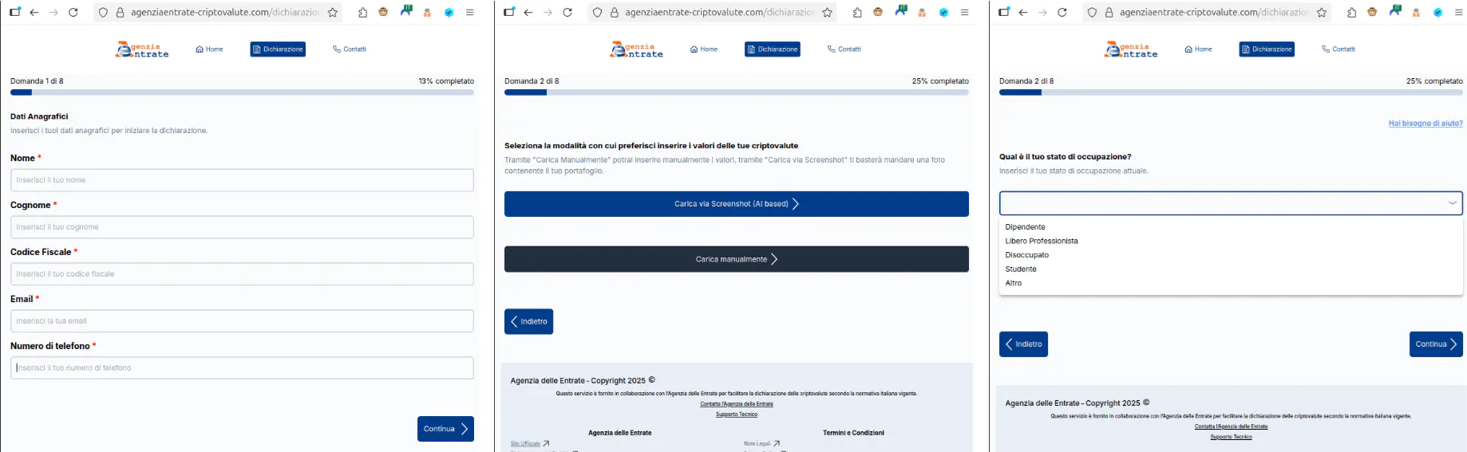Click Agenzia Entrate logo on Dati Anagrafici page
The height and width of the screenshot is (452, 1467).
(143, 49)
